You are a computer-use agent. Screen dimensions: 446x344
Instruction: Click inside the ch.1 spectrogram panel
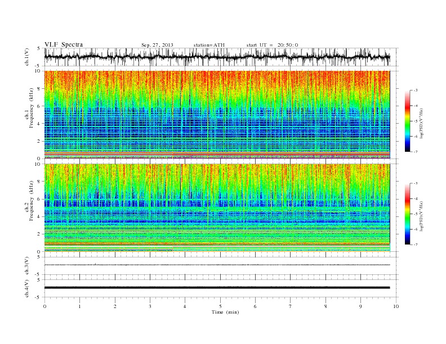tap(217, 115)
